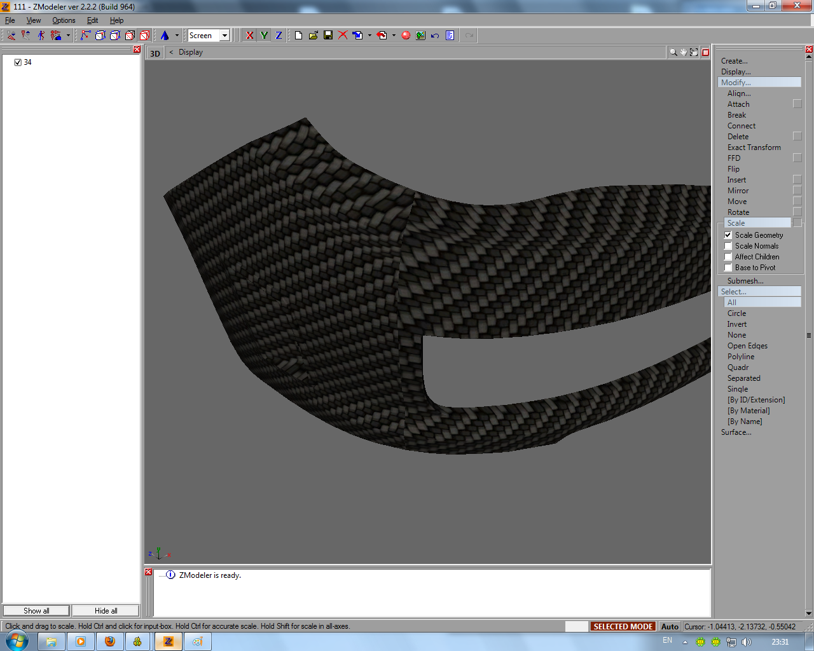Click the SELECTED MODE status indicator
Viewport: 814px width, 651px height.
pos(623,626)
